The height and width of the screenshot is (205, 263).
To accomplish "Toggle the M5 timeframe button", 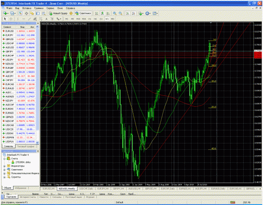I will coord(72,19).
